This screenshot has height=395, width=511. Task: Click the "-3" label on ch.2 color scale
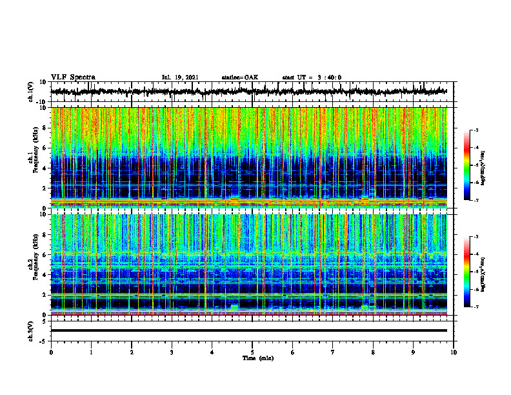pyautogui.click(x=476, y=237)
